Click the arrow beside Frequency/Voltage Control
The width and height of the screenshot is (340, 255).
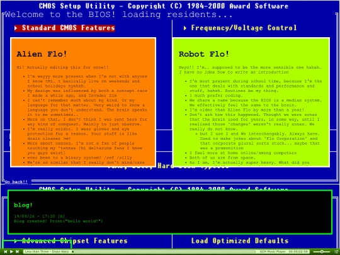(185, 28)
